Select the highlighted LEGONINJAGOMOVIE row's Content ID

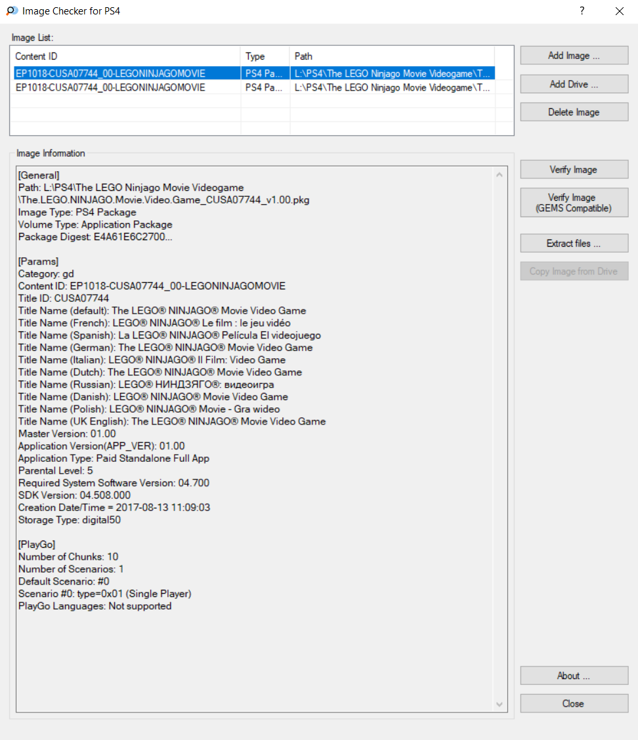click(110, 73)
